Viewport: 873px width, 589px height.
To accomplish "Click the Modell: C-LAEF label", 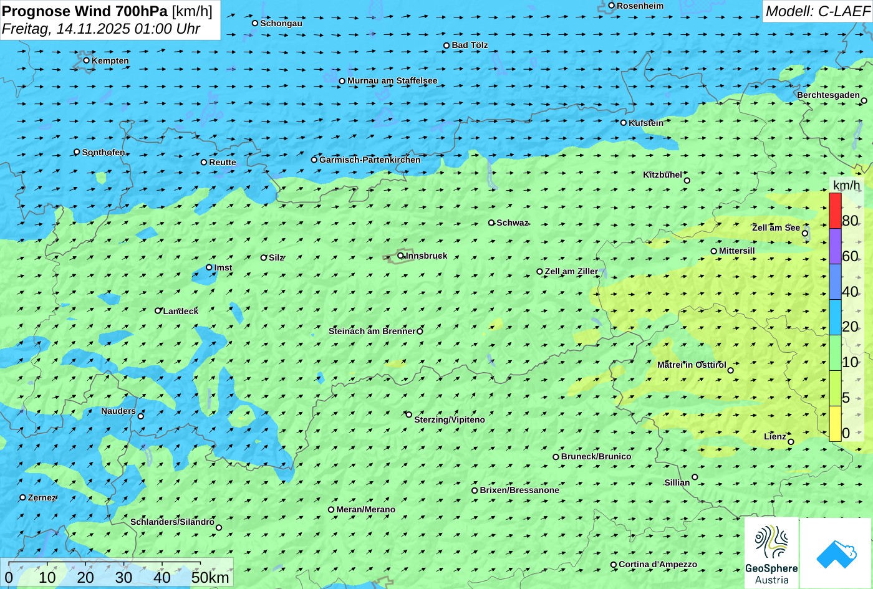I will pos(817,11).
